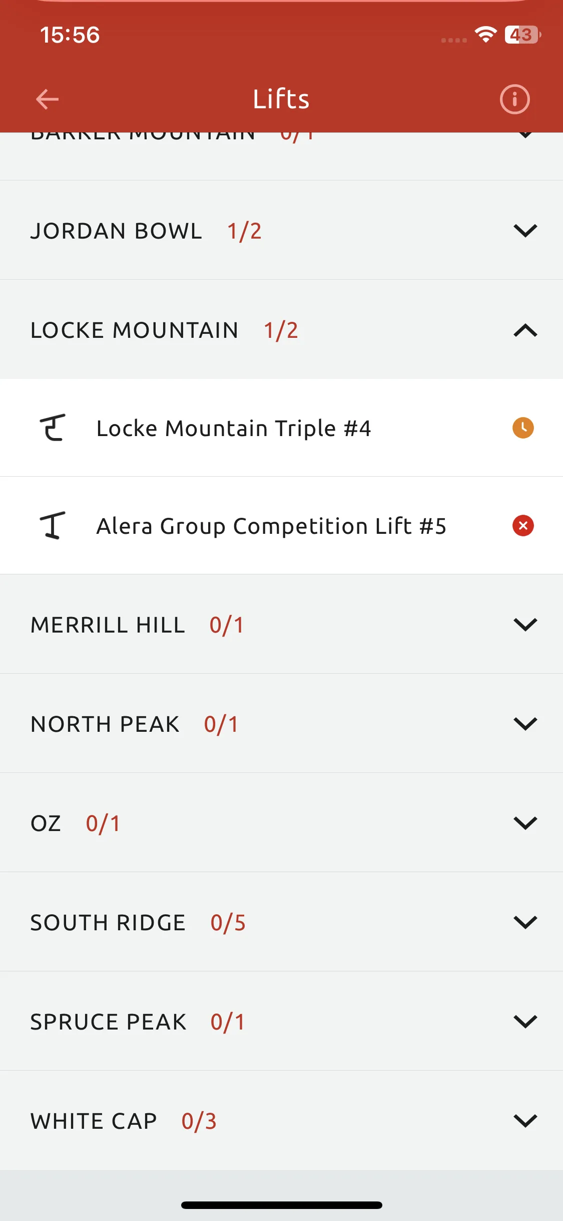
Task: Tap the Lifts header title
Action: (281, 99)
